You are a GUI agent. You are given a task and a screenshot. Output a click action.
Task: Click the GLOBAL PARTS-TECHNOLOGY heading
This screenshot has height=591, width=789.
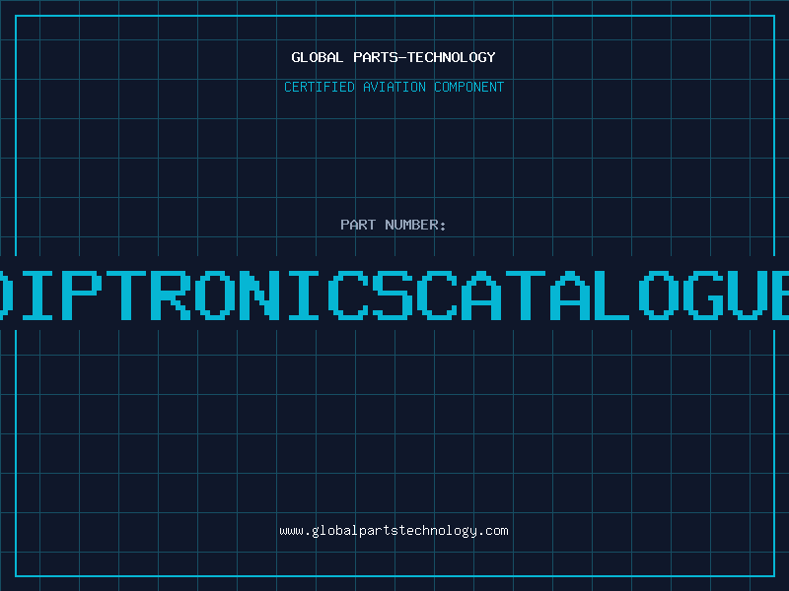(x=394, y=57)
